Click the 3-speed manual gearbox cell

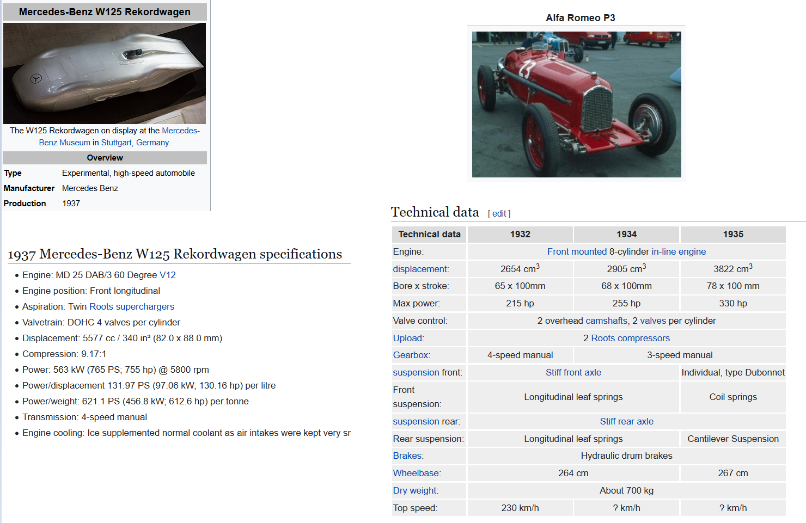[x=680, y=355]
